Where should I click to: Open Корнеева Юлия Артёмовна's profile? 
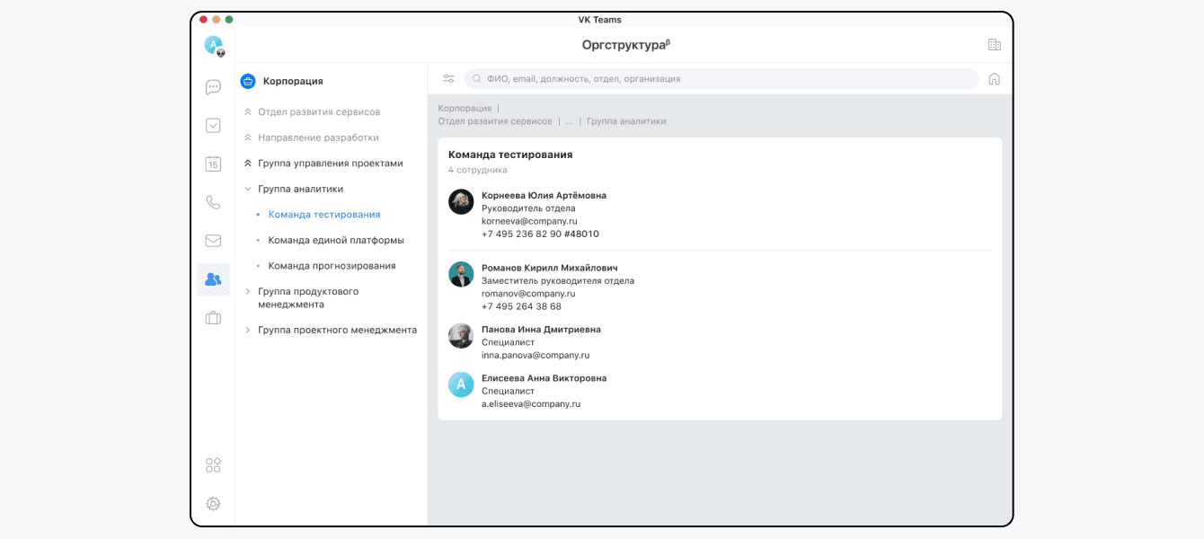click(x=544, y=196)
